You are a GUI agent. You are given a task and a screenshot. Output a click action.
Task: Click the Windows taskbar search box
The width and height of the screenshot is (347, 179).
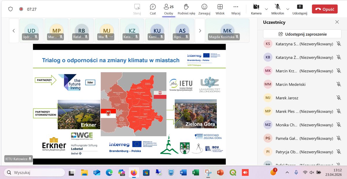34,173
